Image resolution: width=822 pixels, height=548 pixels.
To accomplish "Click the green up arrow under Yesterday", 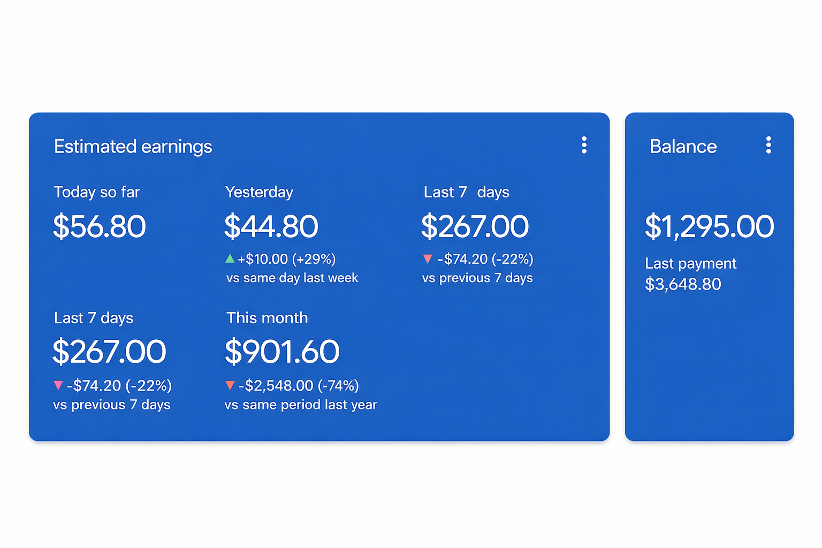I will pyautogui.click(x=230, y=259).
